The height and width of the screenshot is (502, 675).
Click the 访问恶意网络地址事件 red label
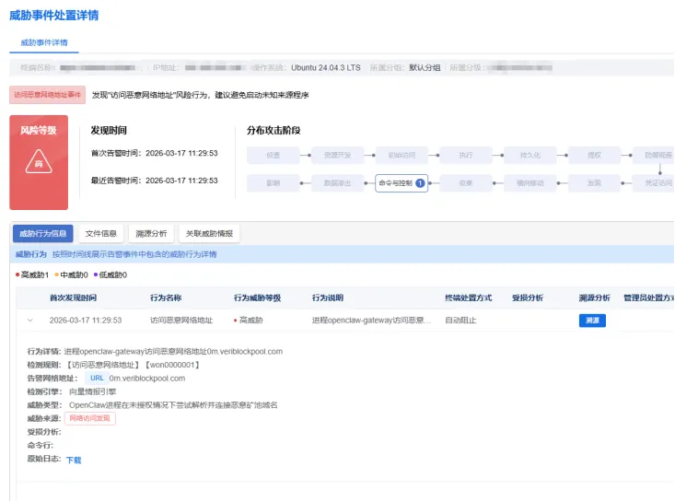click(47, 95)
